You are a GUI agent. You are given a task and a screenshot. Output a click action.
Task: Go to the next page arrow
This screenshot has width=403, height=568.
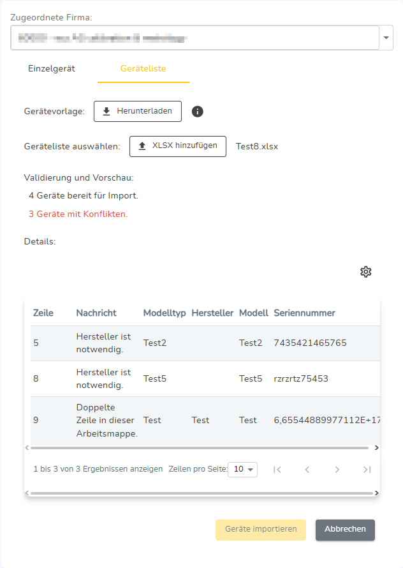(337, 470)
